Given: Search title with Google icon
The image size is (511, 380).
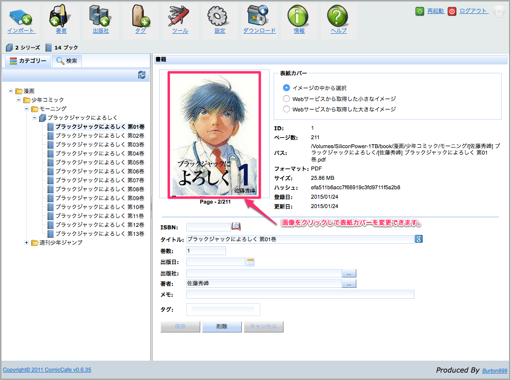Looking at the screenshot, I should [419, 239].
